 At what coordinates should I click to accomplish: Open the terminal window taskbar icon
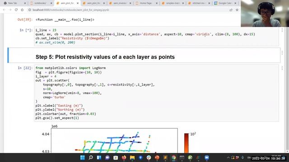coord(182,157)
